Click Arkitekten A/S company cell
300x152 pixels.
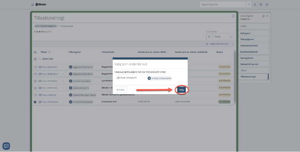(109, 102)
